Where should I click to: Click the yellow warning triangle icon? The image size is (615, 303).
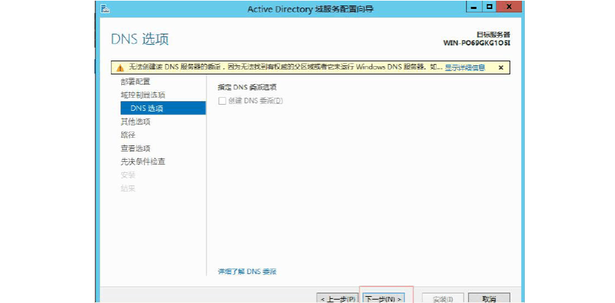[120, 67]
